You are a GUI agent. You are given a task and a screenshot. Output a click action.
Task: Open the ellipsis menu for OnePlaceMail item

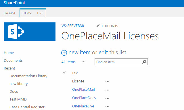coord(107,90)
